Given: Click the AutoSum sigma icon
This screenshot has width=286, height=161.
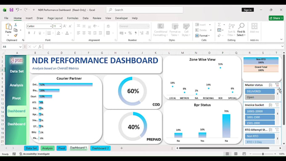Looking at the screenshot, I should [220, 25].
